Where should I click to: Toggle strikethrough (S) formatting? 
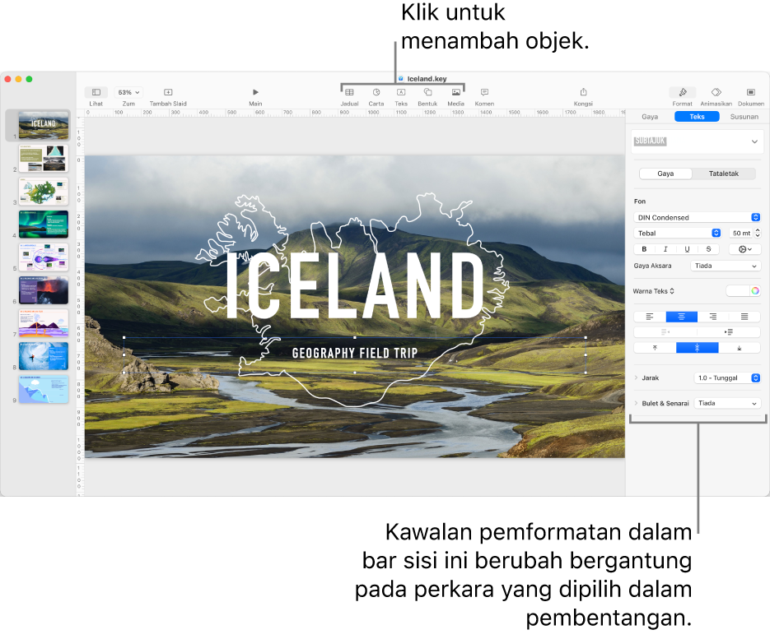pyautogui.click(x=708, y=249)
